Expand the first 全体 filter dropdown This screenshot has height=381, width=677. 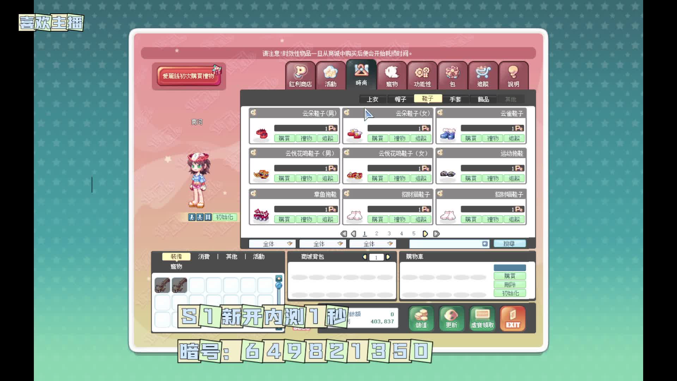(x=289, y=244)
